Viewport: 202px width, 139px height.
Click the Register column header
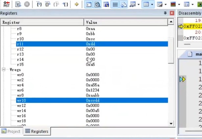[x=42, y=22]
